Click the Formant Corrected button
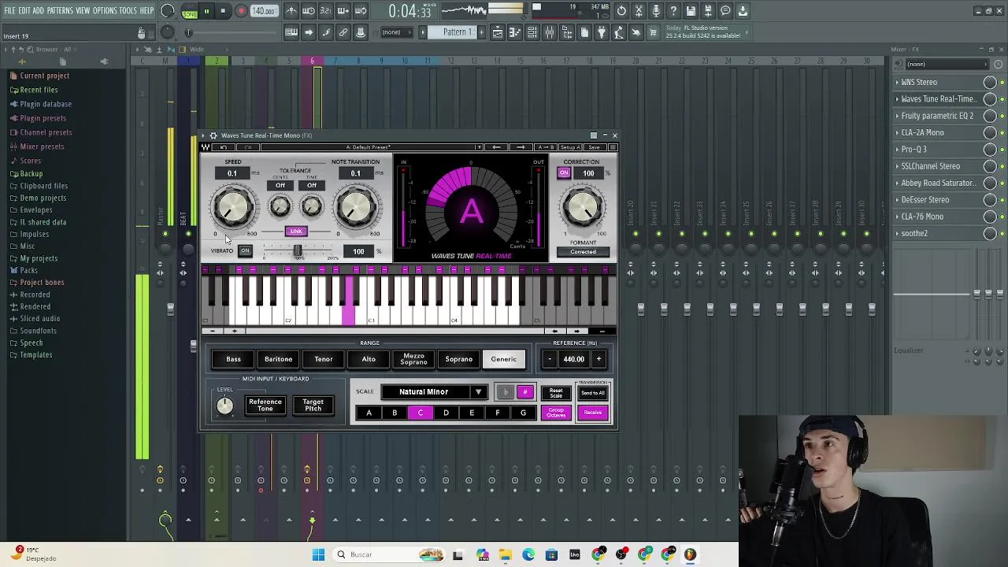The width and height of the screenshot is (1008, 567). click(x=583, y=252)
